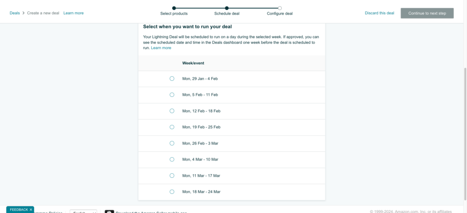Go to the Select products step circle
The width and height of the screenshot is (467, 213).
pyautogui.click(x=174, y=8)
